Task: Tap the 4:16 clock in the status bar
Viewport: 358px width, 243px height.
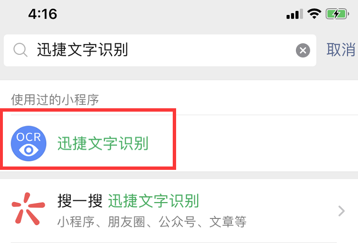Action: pos(43,14)
